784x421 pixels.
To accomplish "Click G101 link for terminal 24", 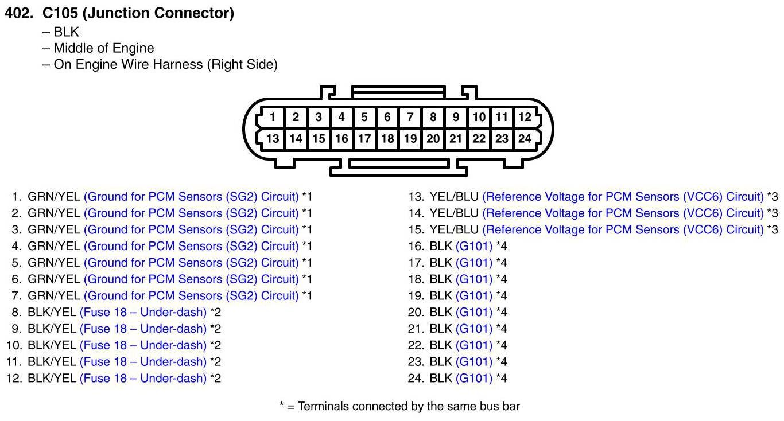I will (x=474, y=379).
